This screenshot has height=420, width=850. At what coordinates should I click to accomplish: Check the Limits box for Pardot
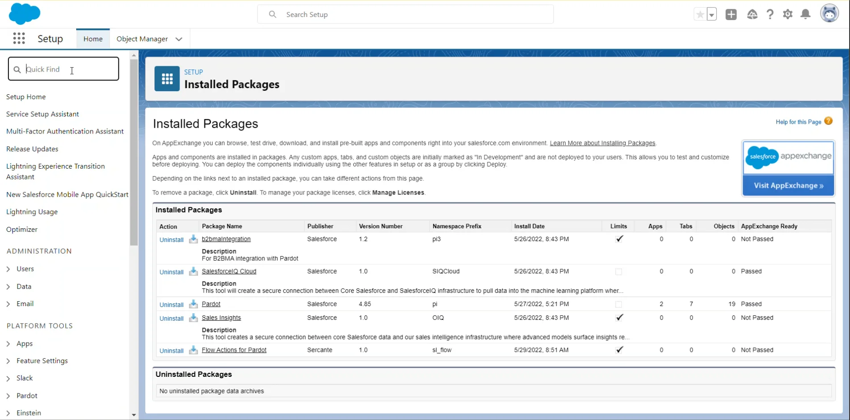click(x=618, y=304)
